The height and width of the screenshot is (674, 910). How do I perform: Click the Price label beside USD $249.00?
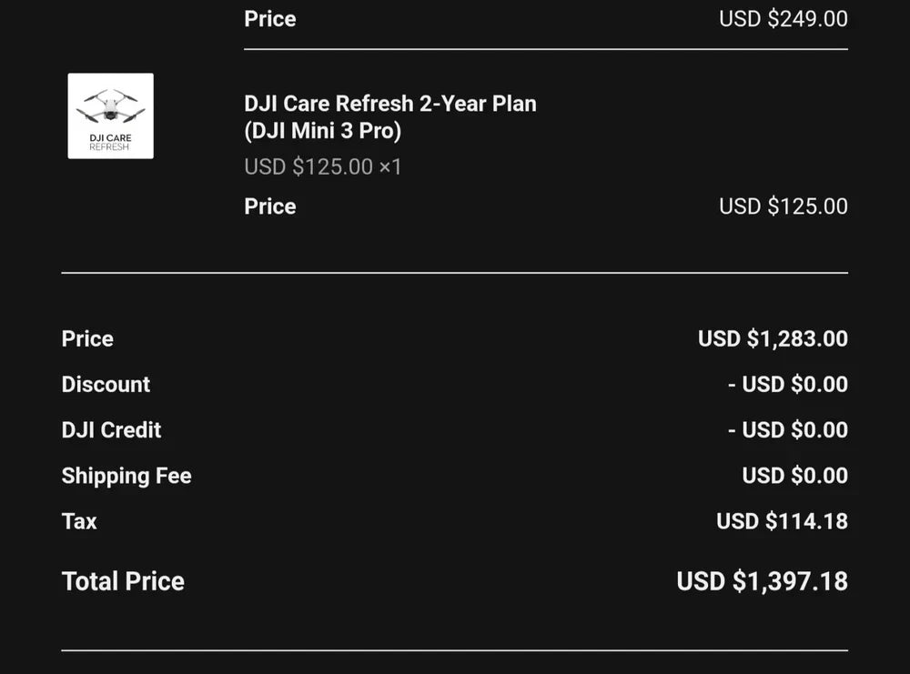269,19
